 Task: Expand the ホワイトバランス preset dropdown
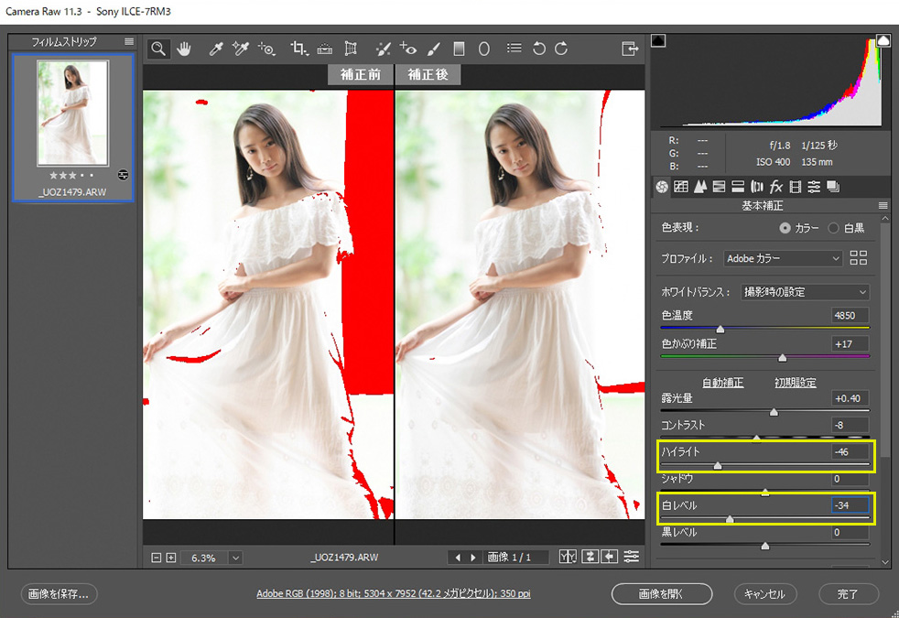tap(804, 292)
